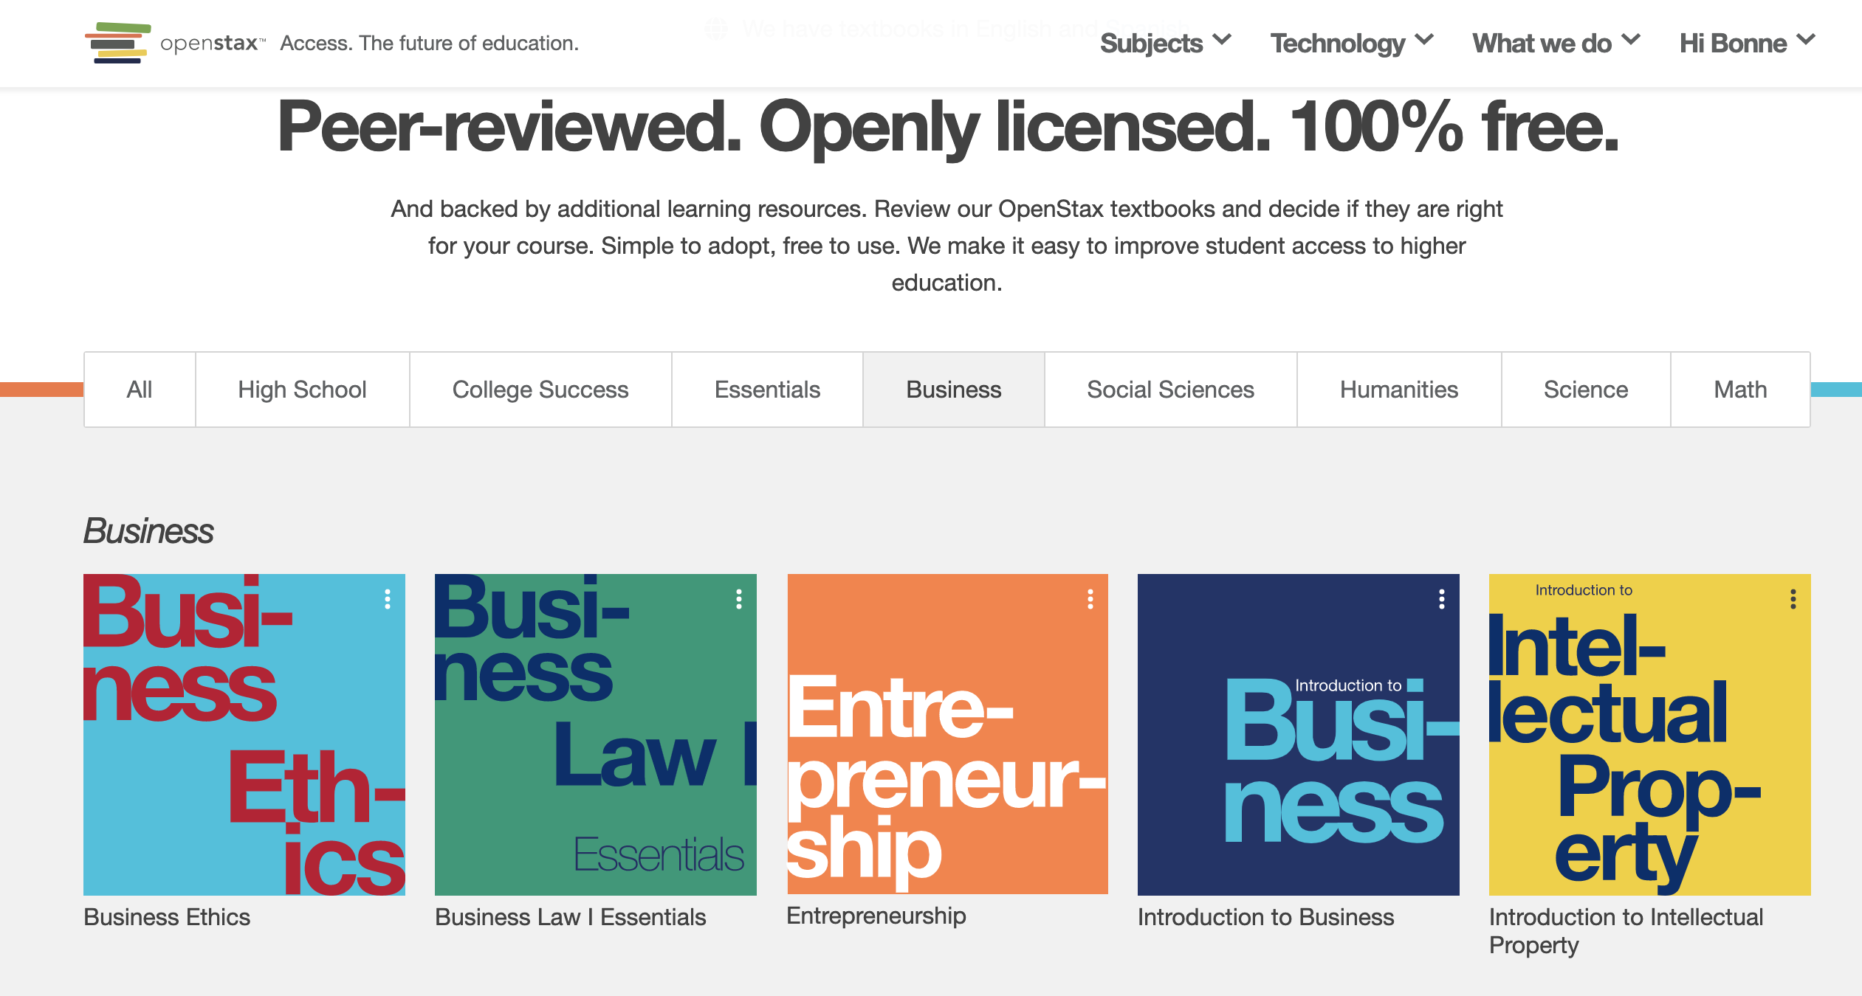The height and width of the screenshot is (996, 1862).
Task: Open the Business Ethics title link
Action: 167,917
